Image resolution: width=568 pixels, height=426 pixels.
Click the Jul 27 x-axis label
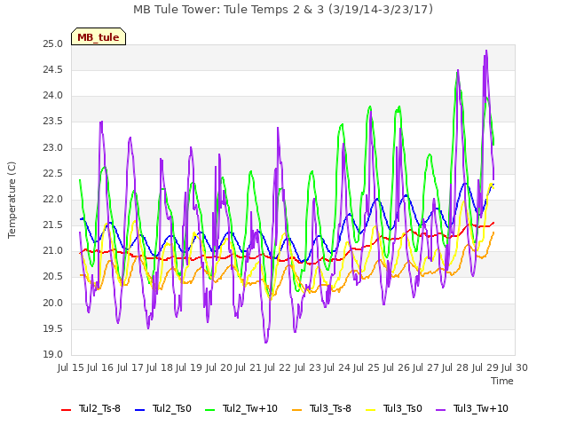point(426,367)
